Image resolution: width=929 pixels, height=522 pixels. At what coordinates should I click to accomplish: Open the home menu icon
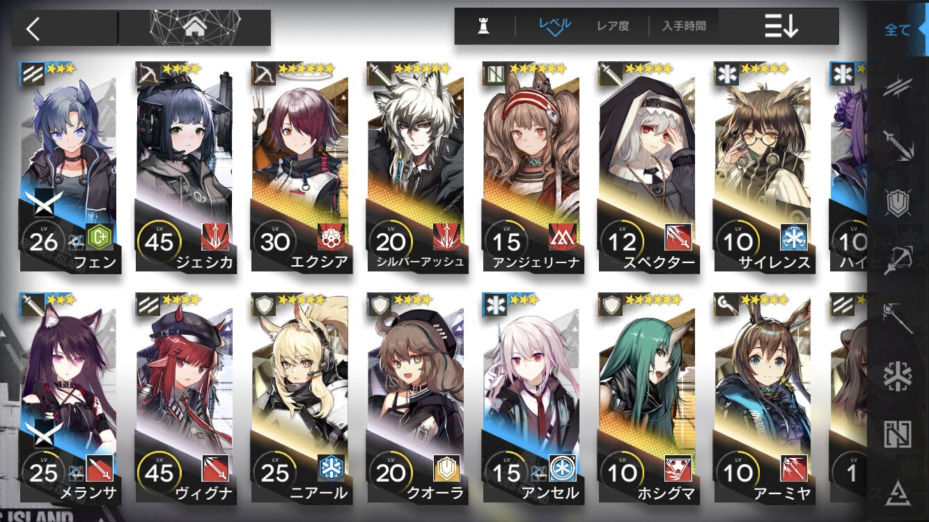[x=195, y=28]
